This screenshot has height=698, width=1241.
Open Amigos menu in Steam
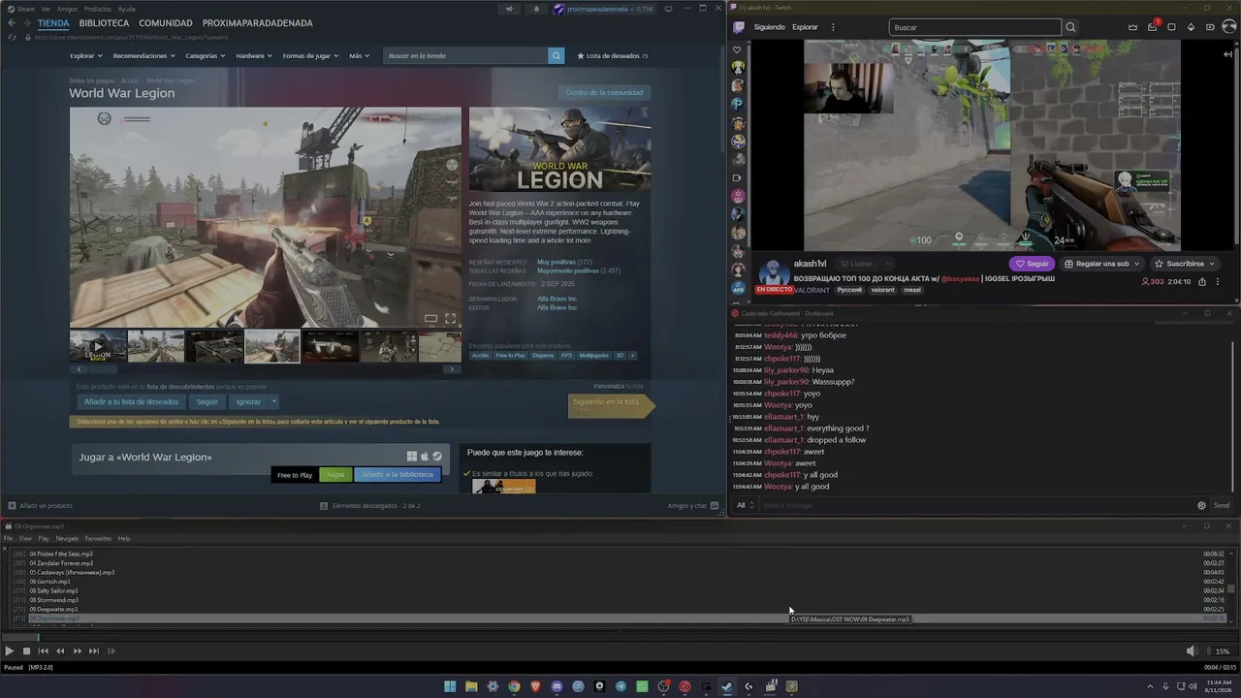(x=67, y=9)
